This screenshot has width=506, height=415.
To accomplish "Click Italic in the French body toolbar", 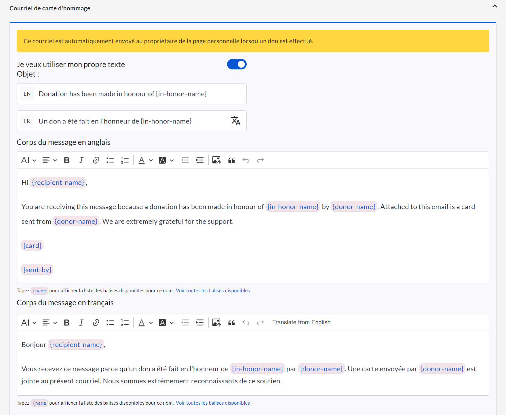I will click(x=81, y=323).
